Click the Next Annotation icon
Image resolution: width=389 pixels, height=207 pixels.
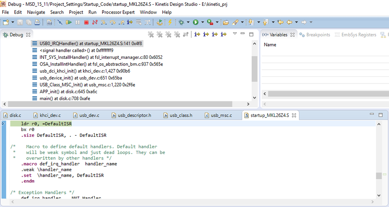point(251,22)
